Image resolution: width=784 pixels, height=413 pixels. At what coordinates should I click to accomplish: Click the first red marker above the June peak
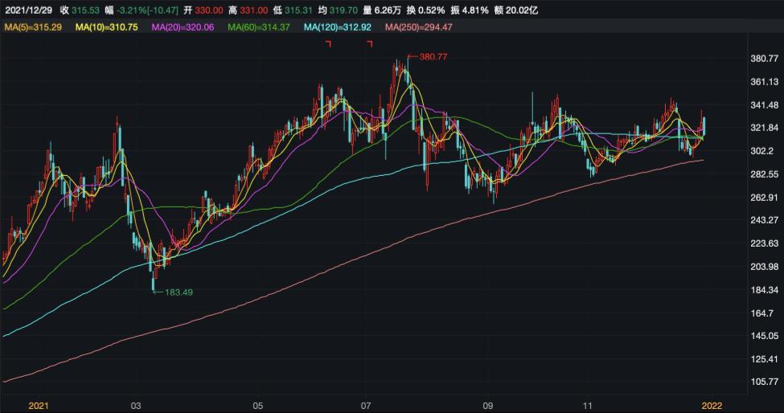[329, 44]
